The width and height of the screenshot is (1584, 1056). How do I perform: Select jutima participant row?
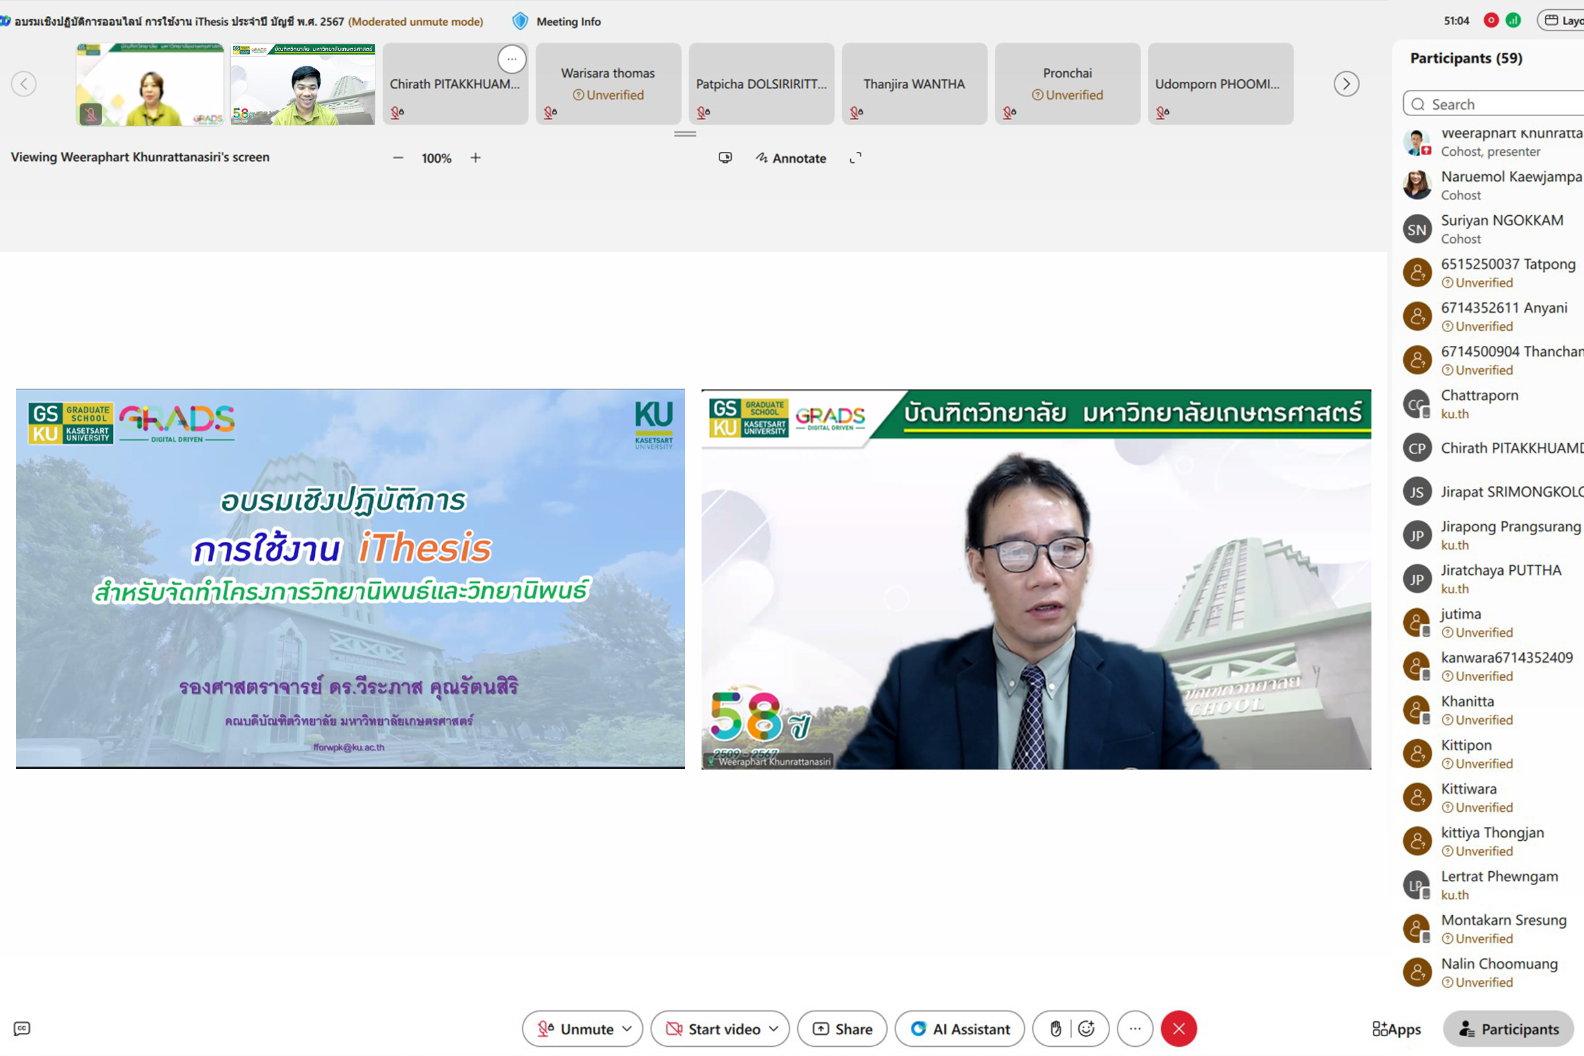click(1494, 623)
